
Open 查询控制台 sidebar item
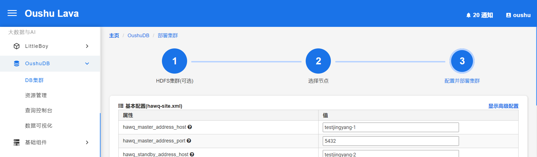tap(39, 111)
